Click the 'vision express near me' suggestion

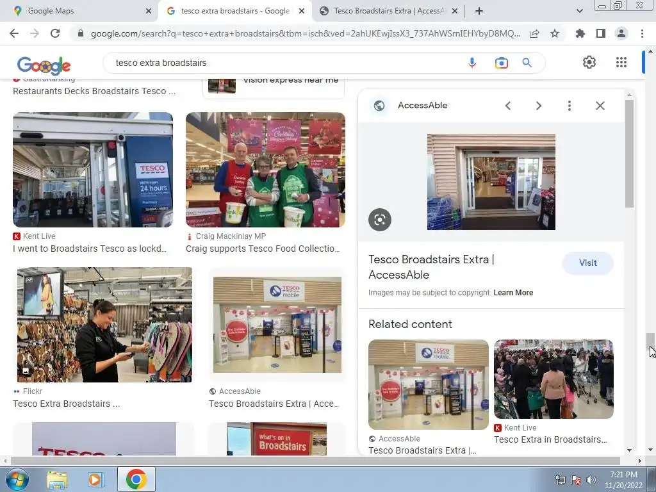click(x=274, y=86)
